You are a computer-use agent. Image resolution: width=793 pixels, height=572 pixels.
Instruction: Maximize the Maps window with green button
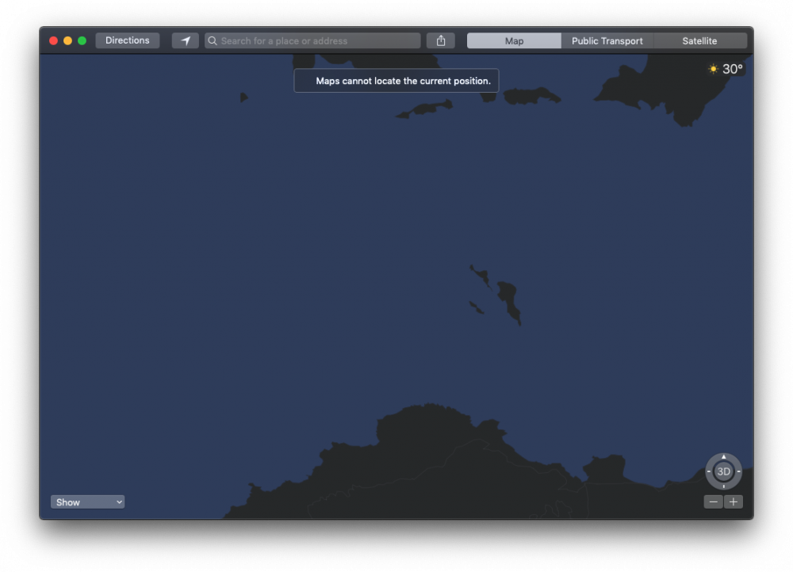82,41
